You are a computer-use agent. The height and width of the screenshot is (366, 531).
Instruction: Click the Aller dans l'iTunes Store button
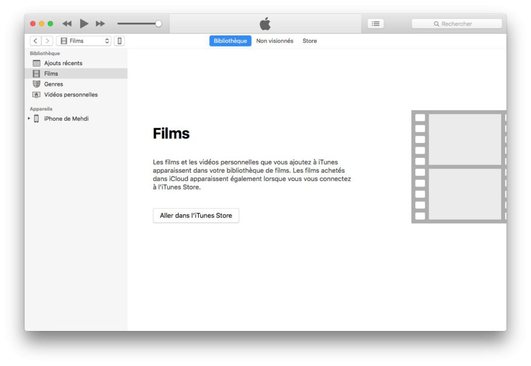196,216
